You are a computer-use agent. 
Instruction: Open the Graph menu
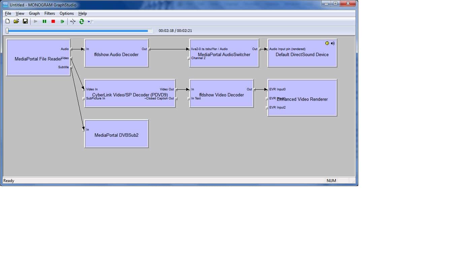pos(34,13)
